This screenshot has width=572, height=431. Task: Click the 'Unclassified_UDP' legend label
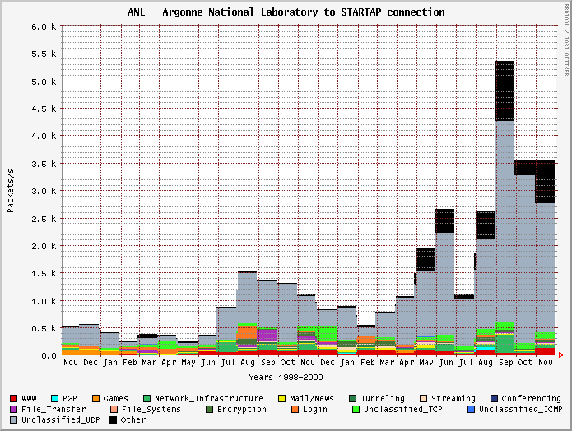point(61,420)
